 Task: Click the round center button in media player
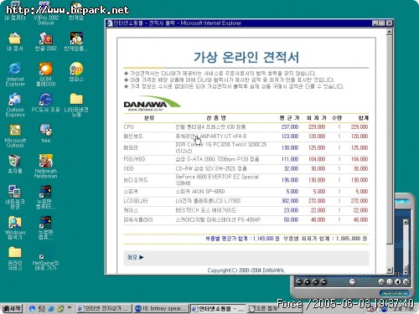click(x=353, y=282)
